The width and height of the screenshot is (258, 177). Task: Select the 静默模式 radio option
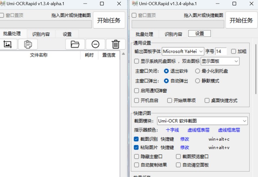[197, 81]
